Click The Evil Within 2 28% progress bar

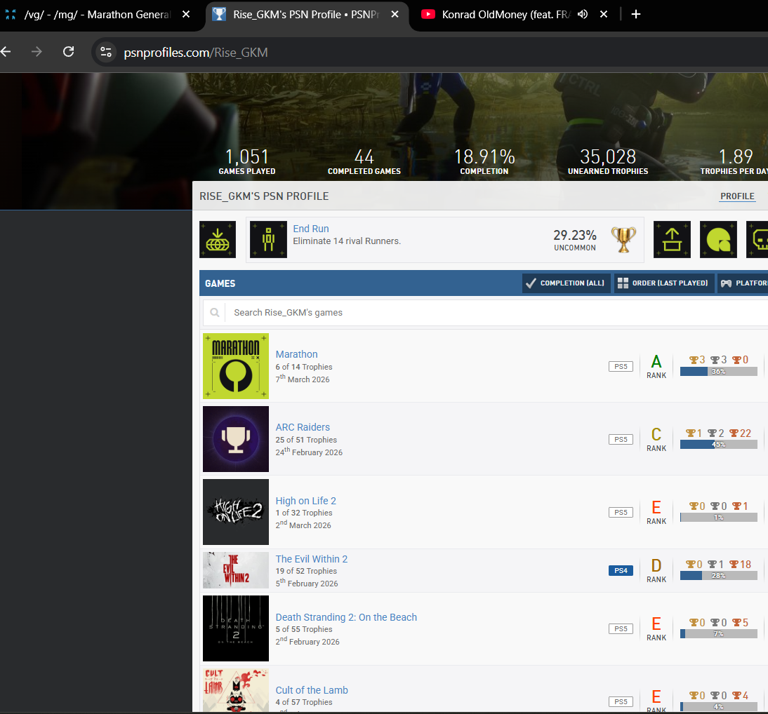pos(719,576)
